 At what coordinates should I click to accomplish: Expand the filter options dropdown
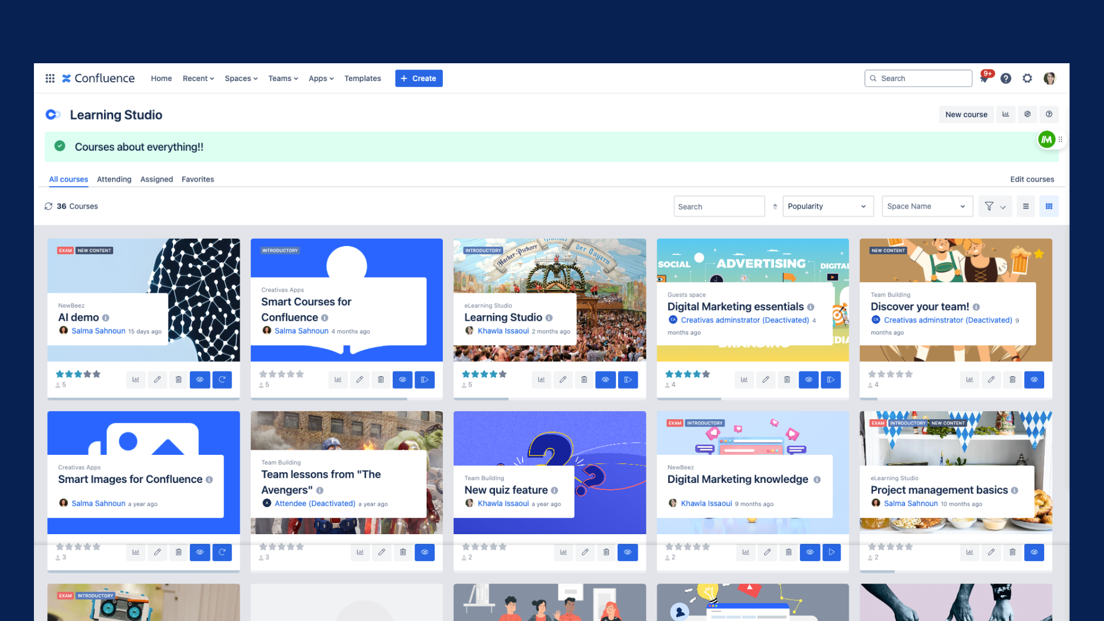pos(995,206)
